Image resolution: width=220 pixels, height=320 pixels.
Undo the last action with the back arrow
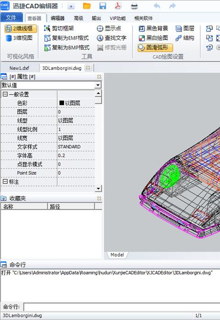(157, 6)
